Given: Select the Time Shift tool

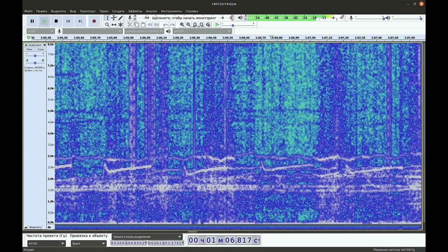Looking at the screenshot, I should (x=114, y=24).
